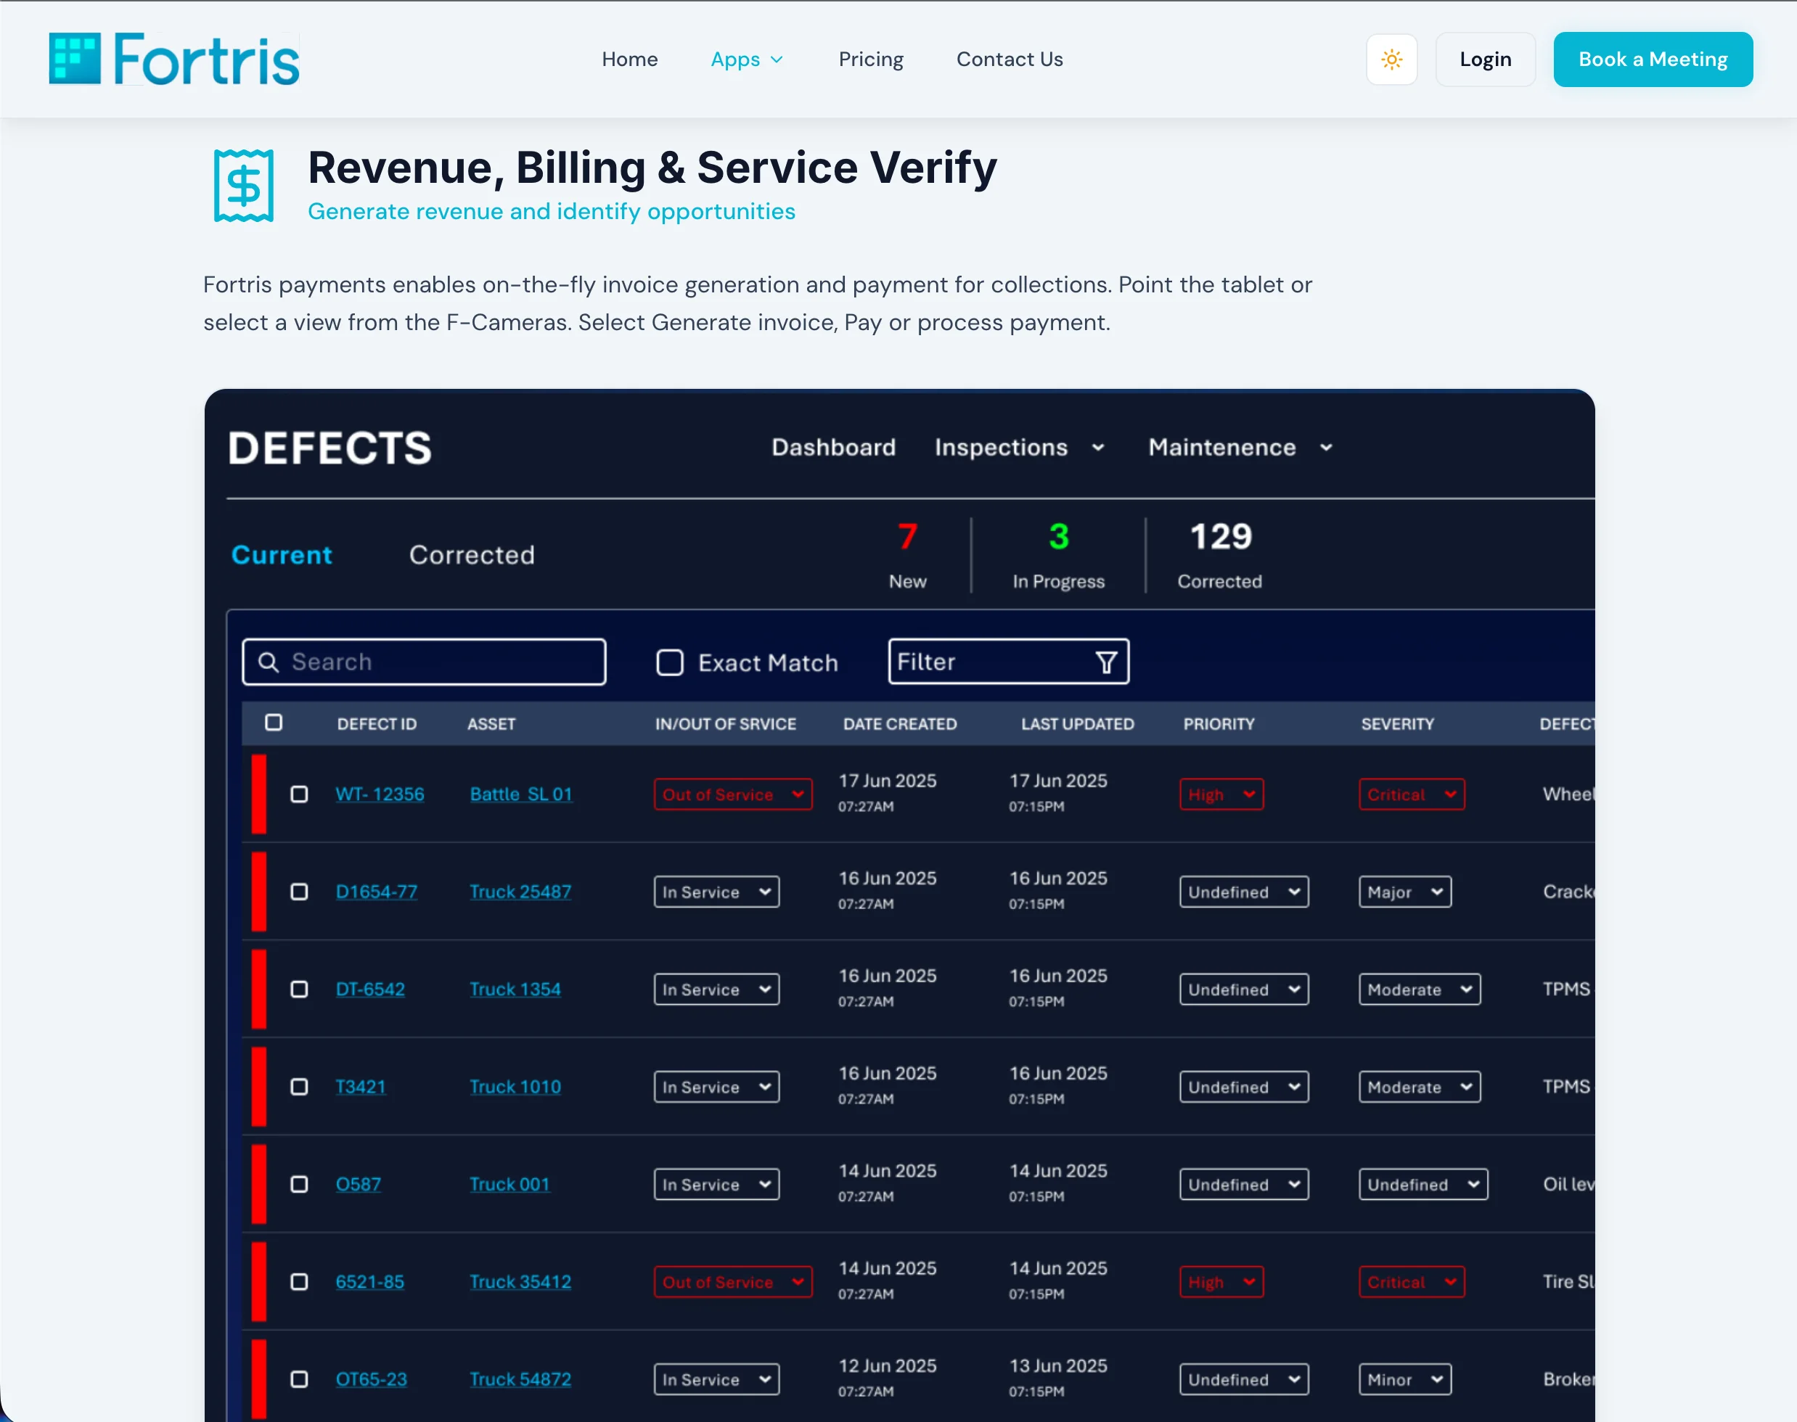Viewport: 1797px width, 1422px height.
Task: Expand the Maintenence dropdown
Action: click(x=1241, y=447)
